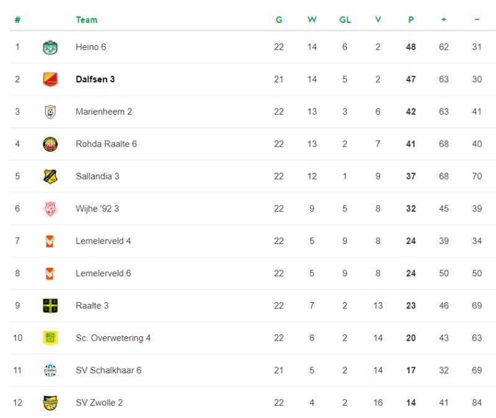
Task: Click the Marienheem 2 club logo
Action: point(50,111)
